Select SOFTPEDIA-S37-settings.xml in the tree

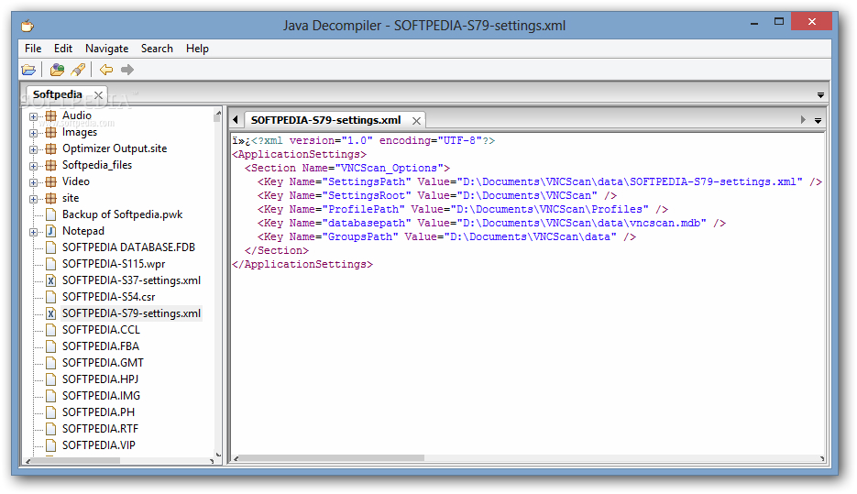131,280
